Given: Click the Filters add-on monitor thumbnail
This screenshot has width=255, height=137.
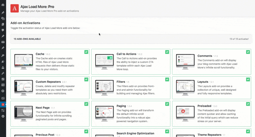Looking at the screenshot, I should coord(105,88).
